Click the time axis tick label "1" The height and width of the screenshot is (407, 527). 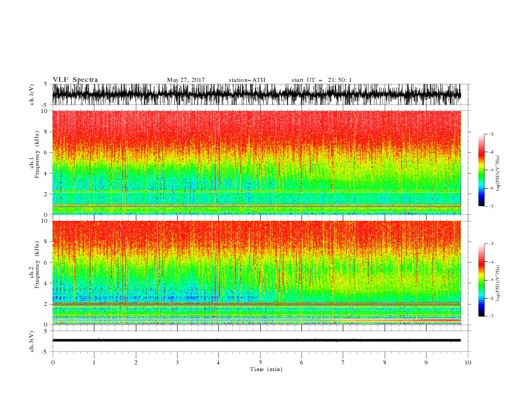[x=94, y=362]
